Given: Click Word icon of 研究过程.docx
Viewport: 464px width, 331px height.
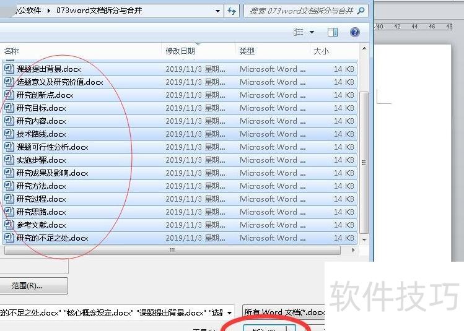Looking at the screenshot, I should 9,199.
